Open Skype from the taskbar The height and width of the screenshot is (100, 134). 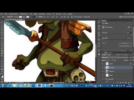(45, 86)
